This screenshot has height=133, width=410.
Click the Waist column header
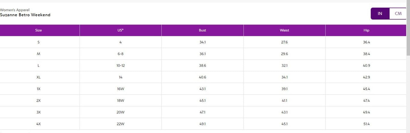tap(285, 30)
